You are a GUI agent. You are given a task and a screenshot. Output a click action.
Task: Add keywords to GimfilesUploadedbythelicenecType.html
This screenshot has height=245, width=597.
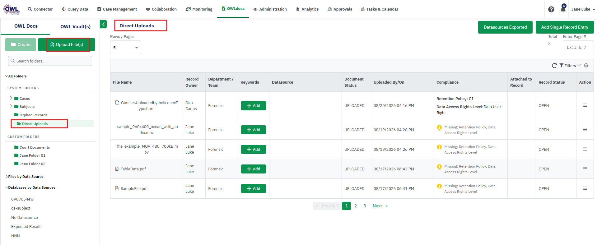click(254, 106)
